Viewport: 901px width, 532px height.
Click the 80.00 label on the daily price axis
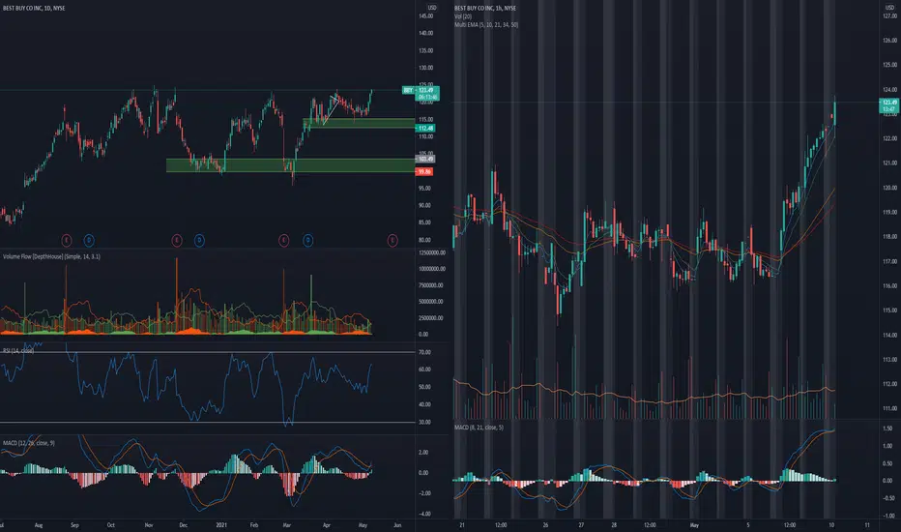424,240
